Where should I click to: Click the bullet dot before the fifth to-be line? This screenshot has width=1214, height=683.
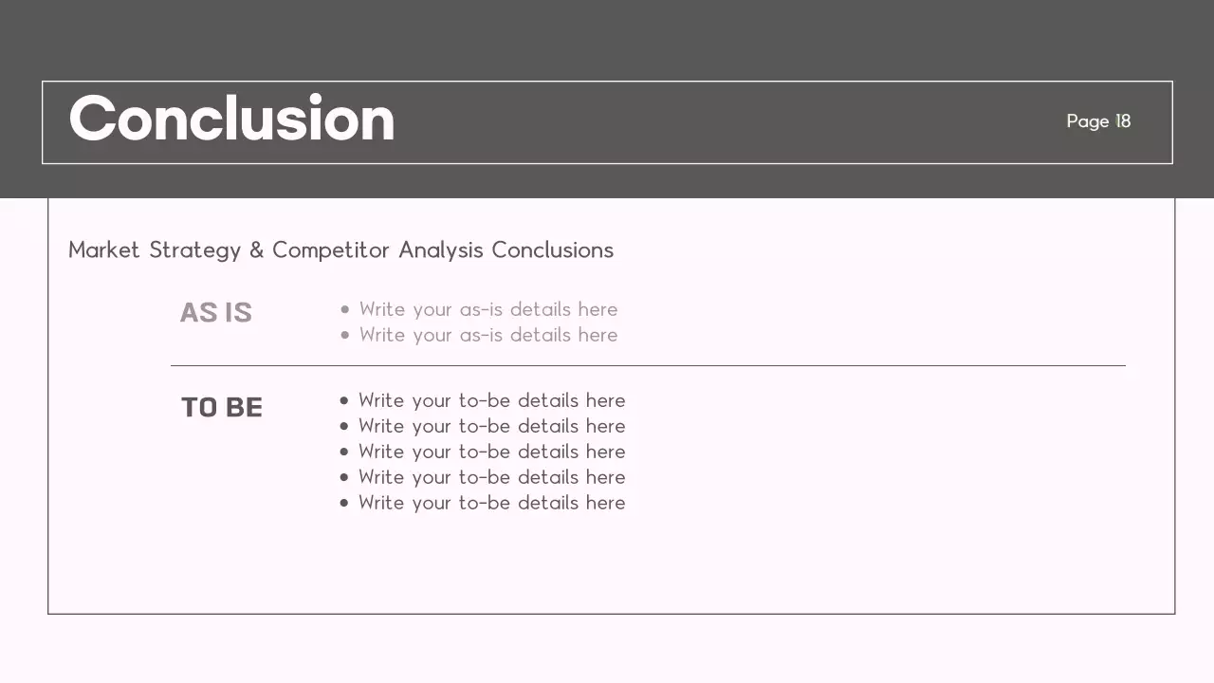pos(344,503)
